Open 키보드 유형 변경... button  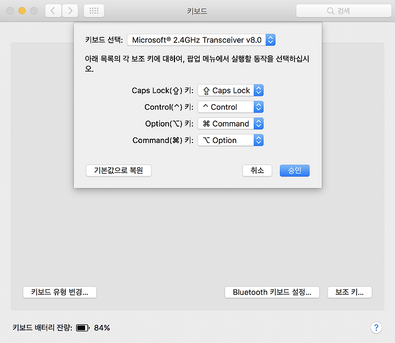pyautogui.click(x=60, y=292)
